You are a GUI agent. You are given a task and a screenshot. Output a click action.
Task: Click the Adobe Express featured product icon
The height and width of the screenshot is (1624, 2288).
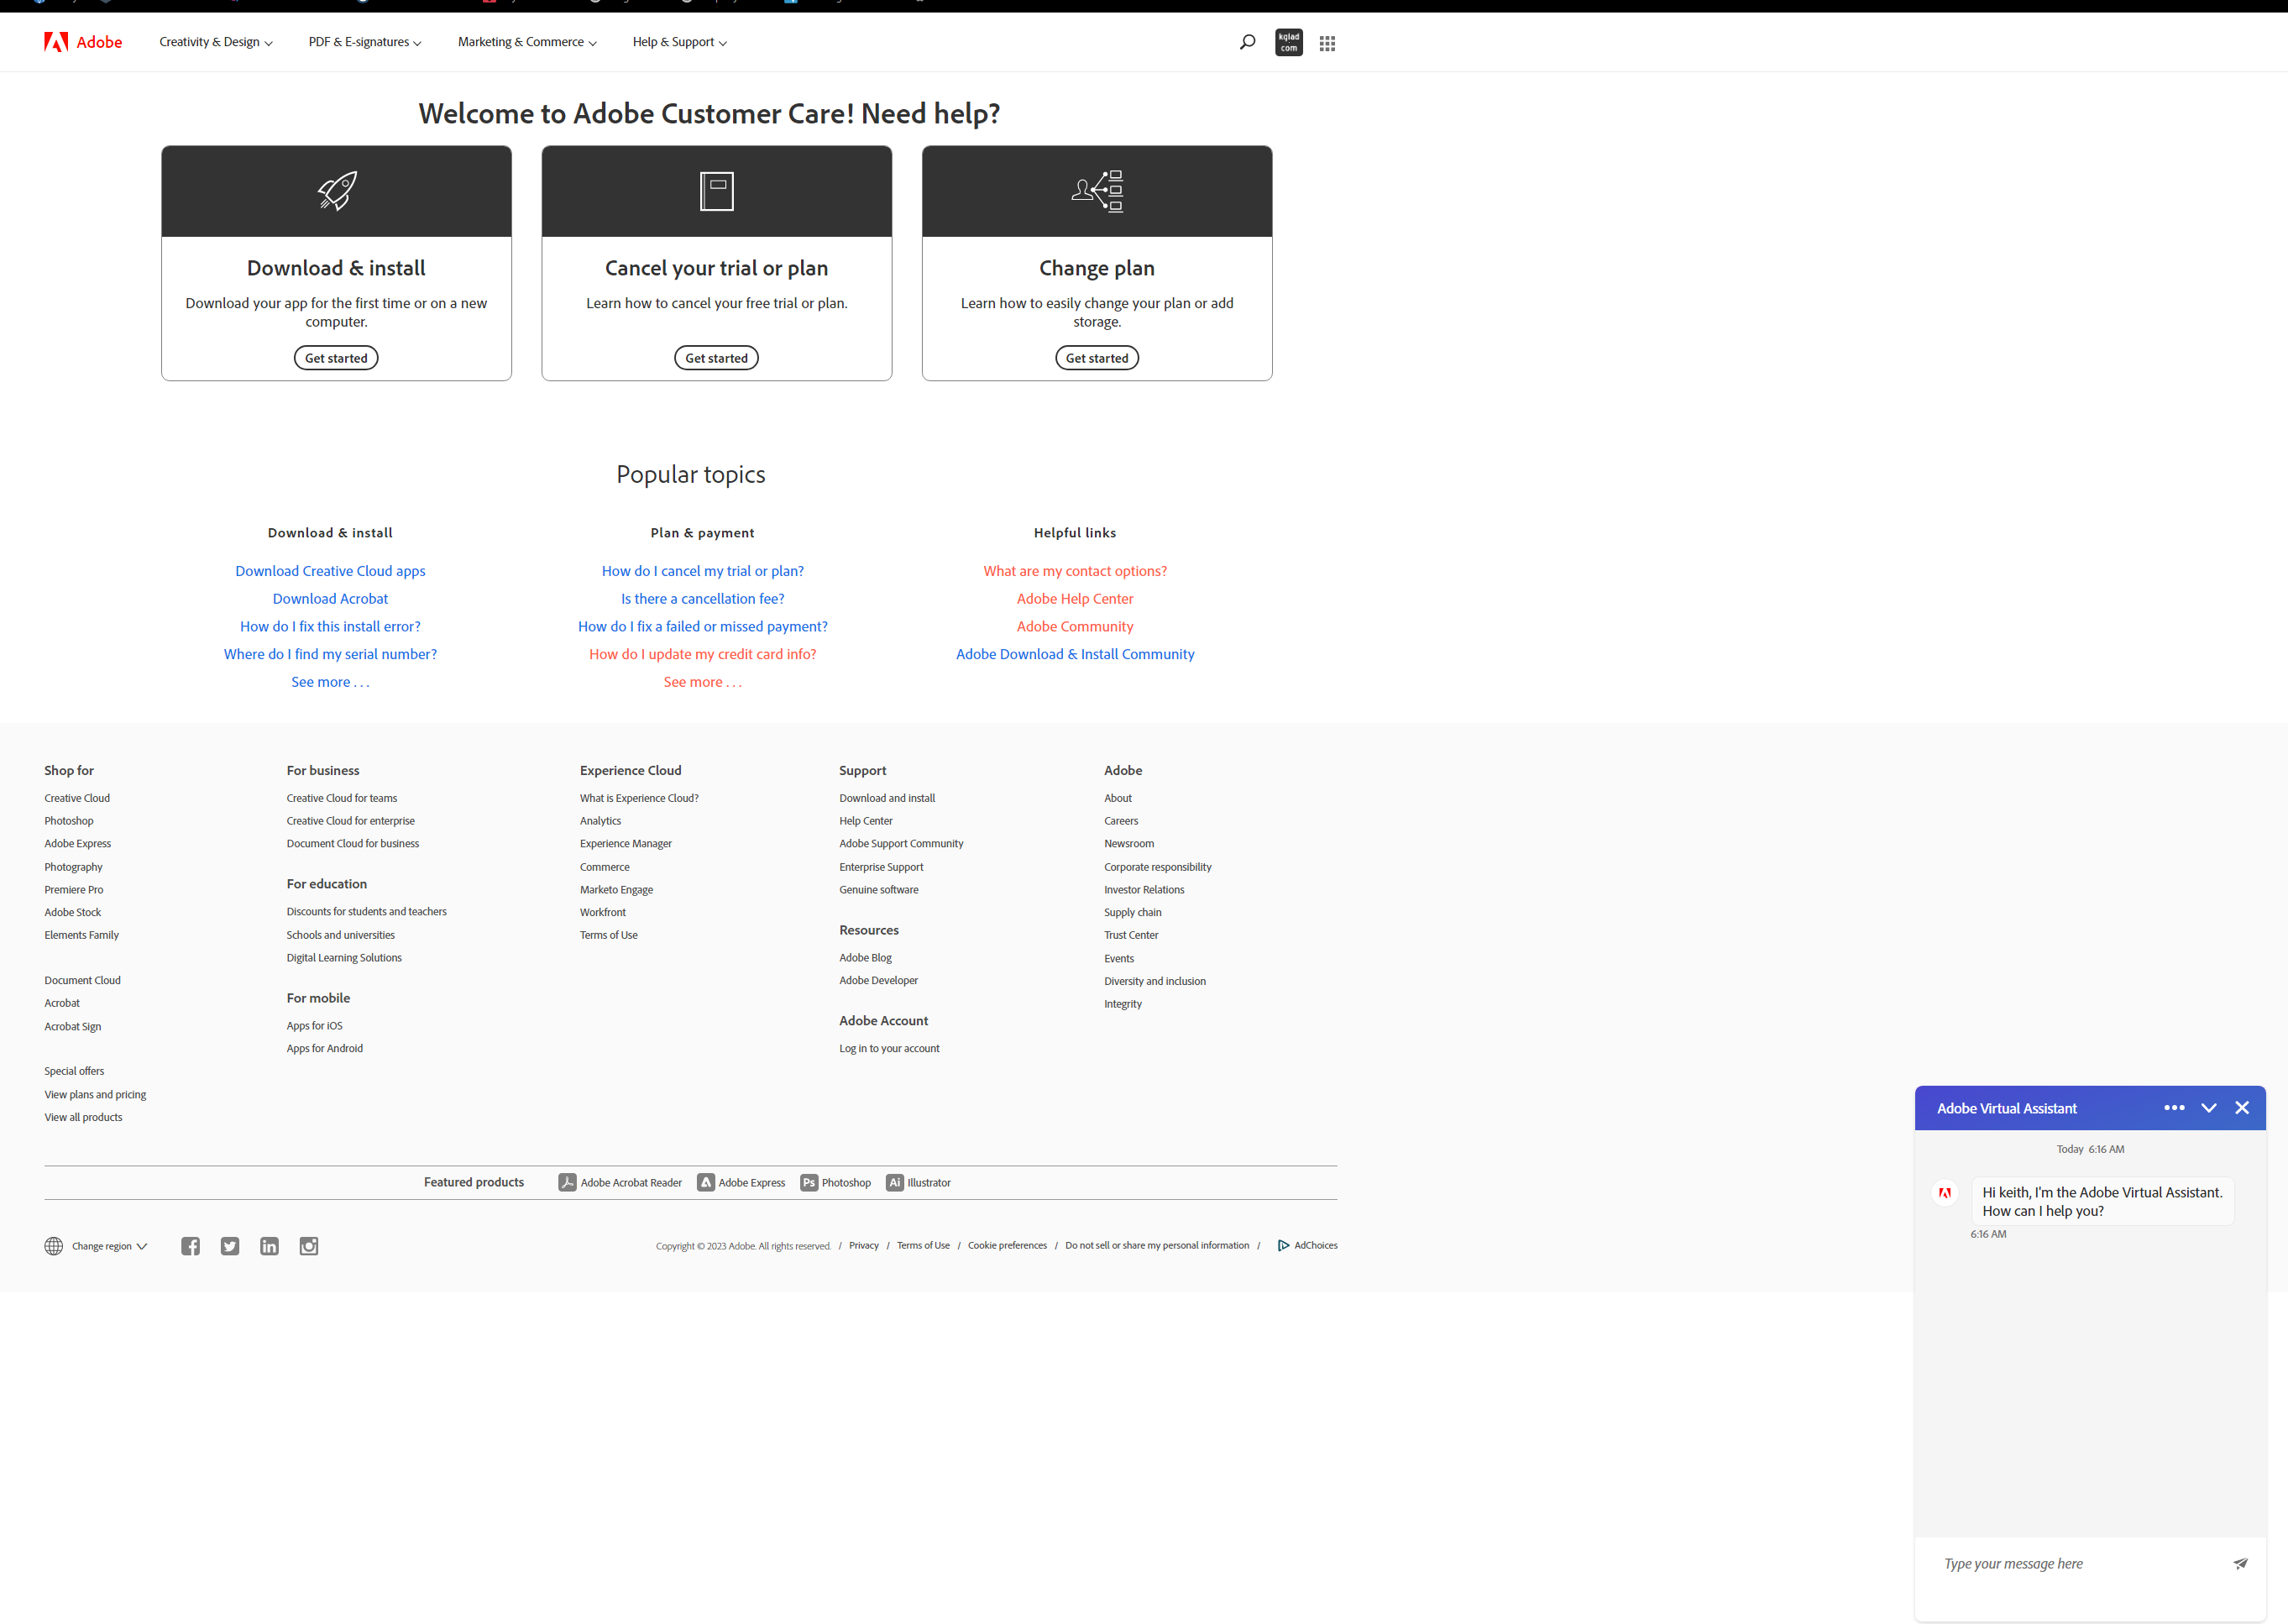[x=706, y=1182]
